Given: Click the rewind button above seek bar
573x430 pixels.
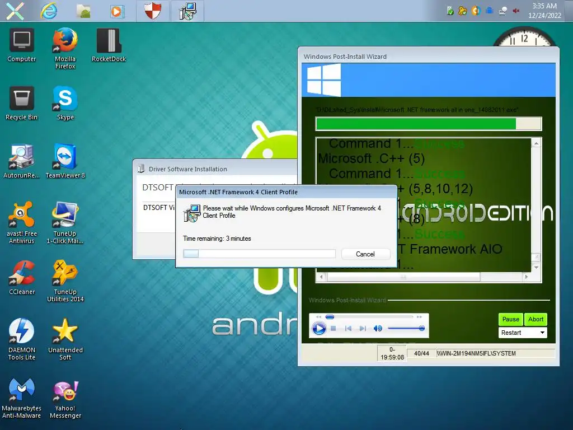Looking at the screenshot, I should [x=318, y=317].
